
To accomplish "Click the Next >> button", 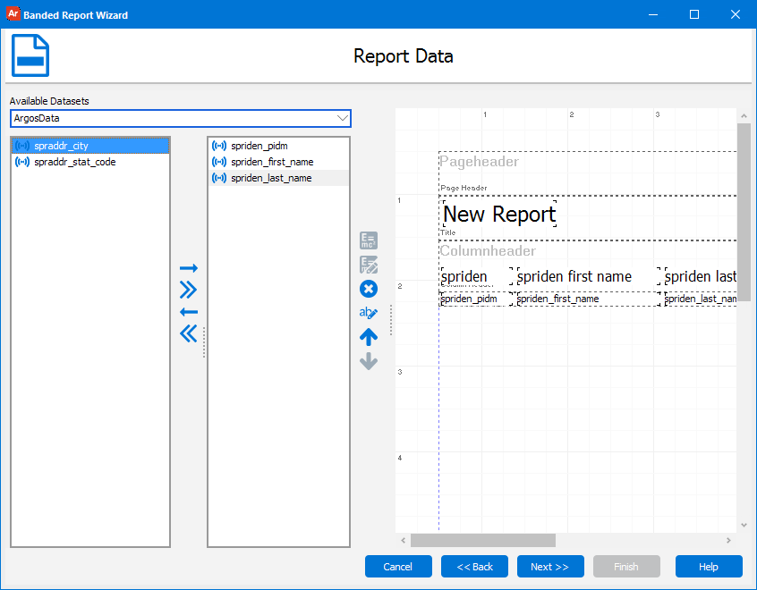I will pos(549,566).
